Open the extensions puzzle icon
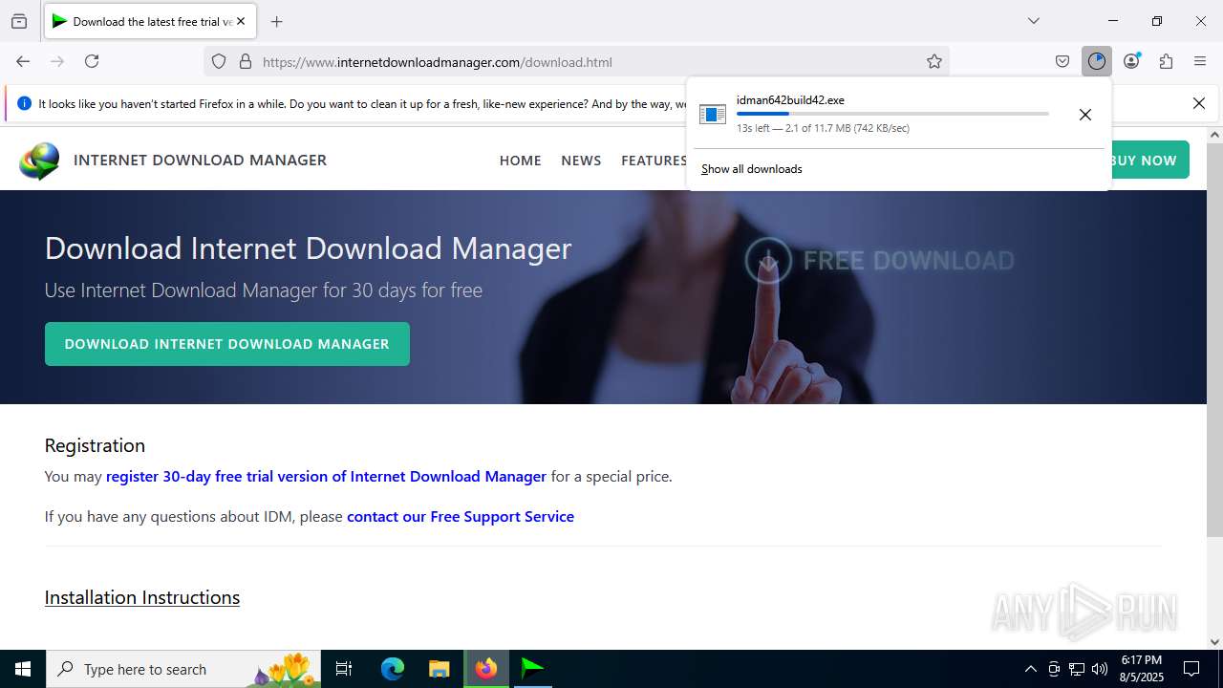 pyautogui.click(x=1166, y=61)
